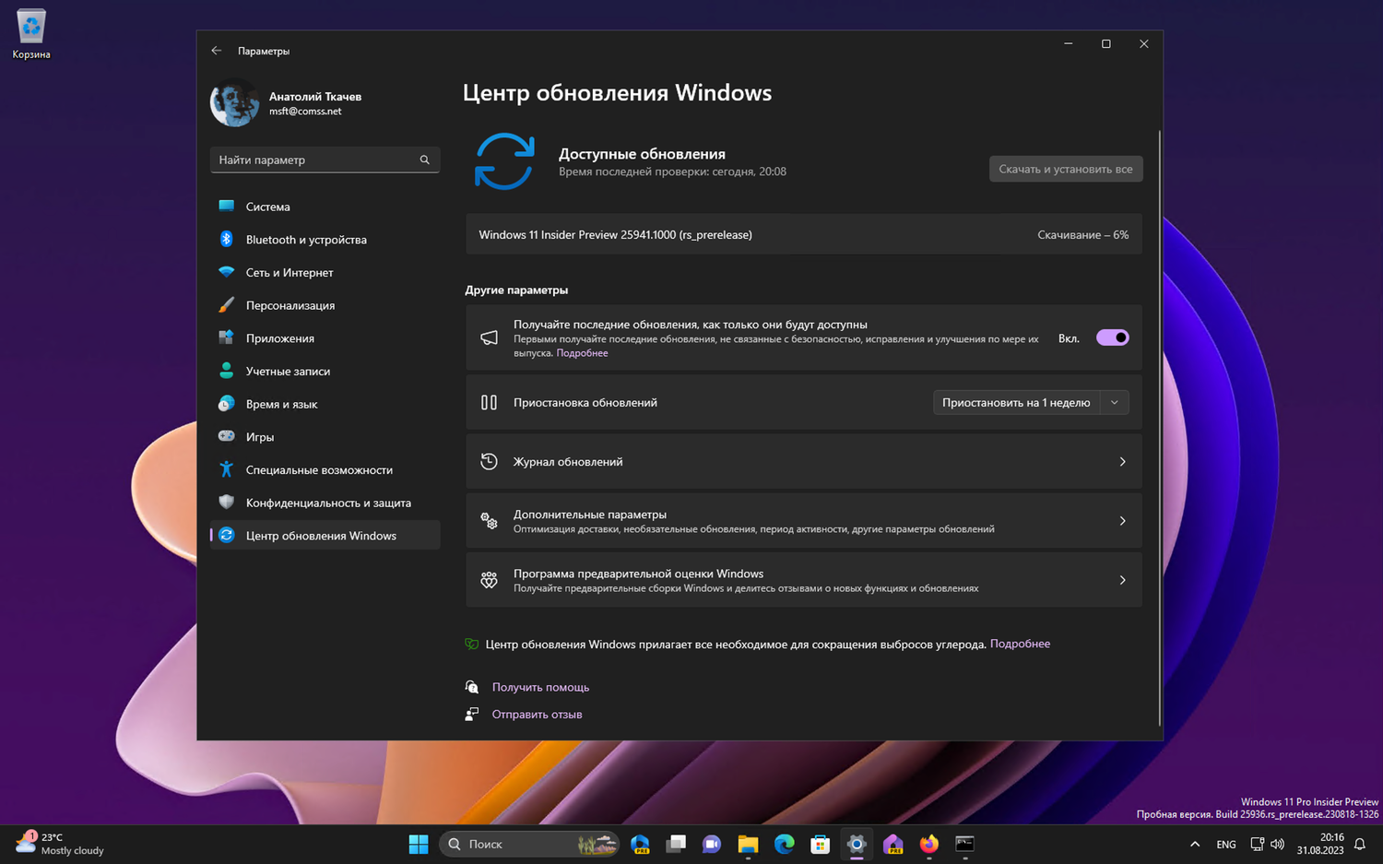Click the Скачать и установить все button
This screenshot has height=864, width=1383.
pos(1066,169)
